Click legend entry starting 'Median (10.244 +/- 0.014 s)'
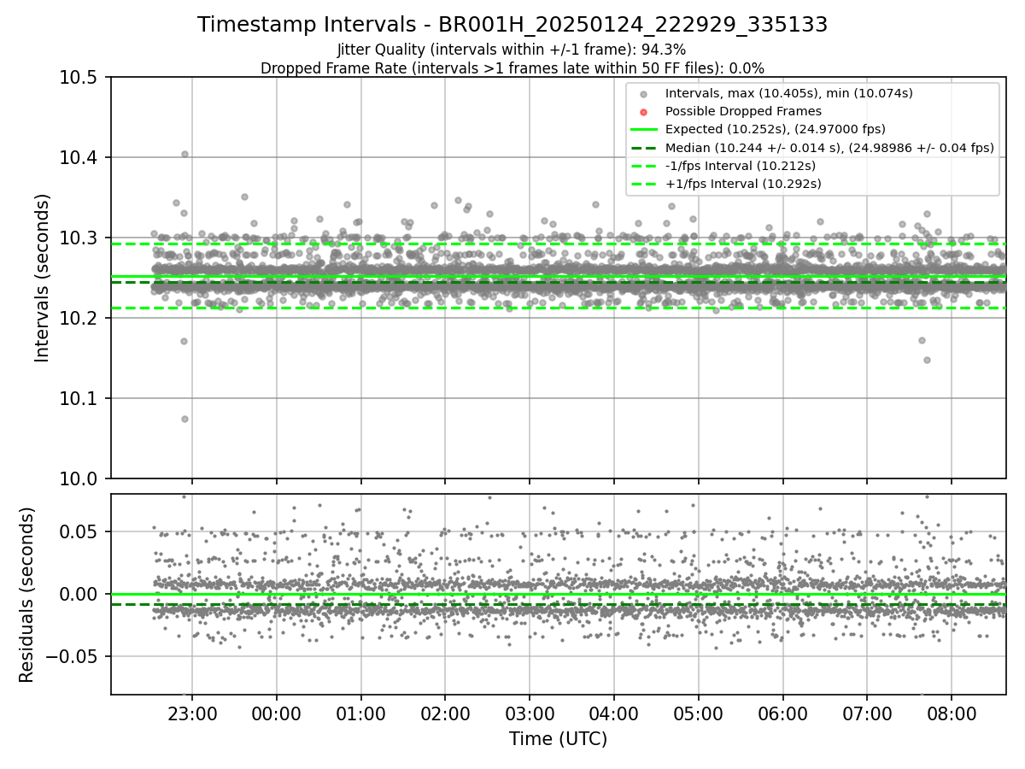1025x769 pixels. (x=829, y=148)
